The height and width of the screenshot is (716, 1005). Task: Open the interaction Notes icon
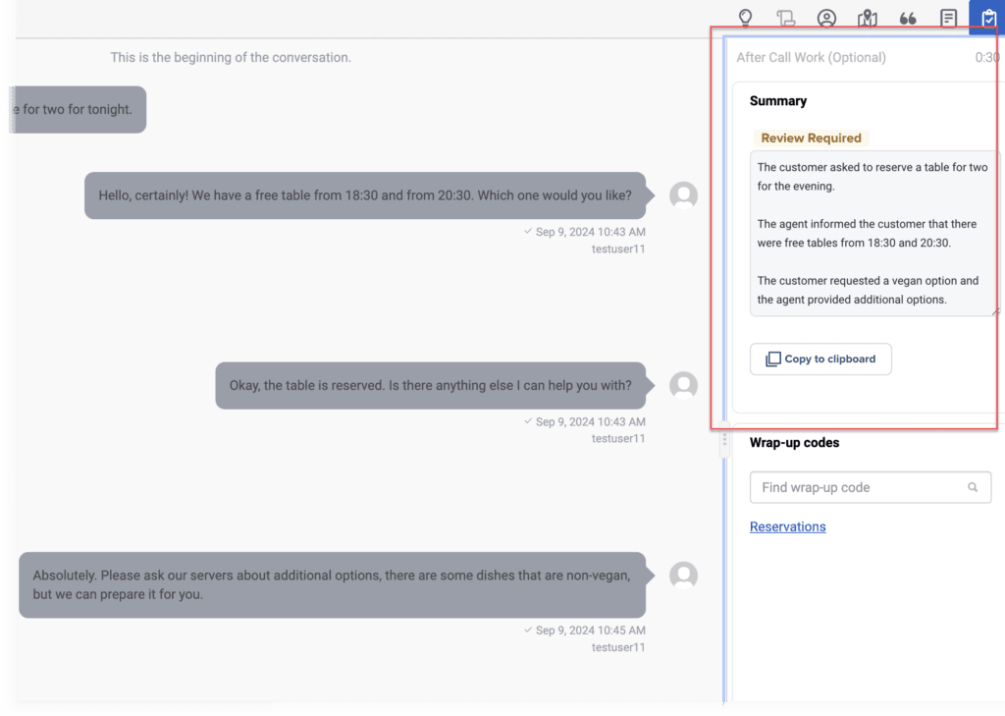click(x=948, y=18)
